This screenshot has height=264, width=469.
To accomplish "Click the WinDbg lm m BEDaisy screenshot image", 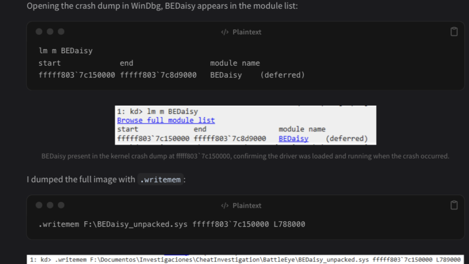I will pos(245,125).
